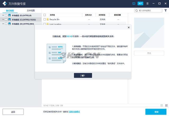Check the Lost Location row checkbox
169x116 pixels.
45,24
